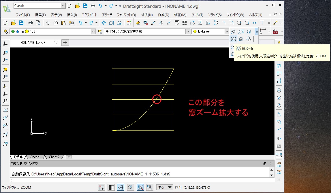Switch to the Sheet1 tab
Image resolution: width=331 pixels, height=193 pixels.
pos(35,157)
